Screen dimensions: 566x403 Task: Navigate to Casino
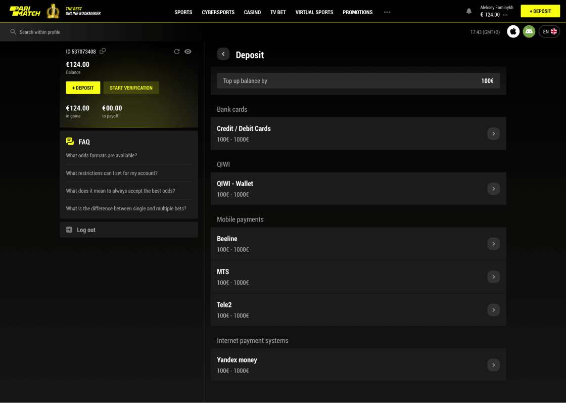click(252, 12)
